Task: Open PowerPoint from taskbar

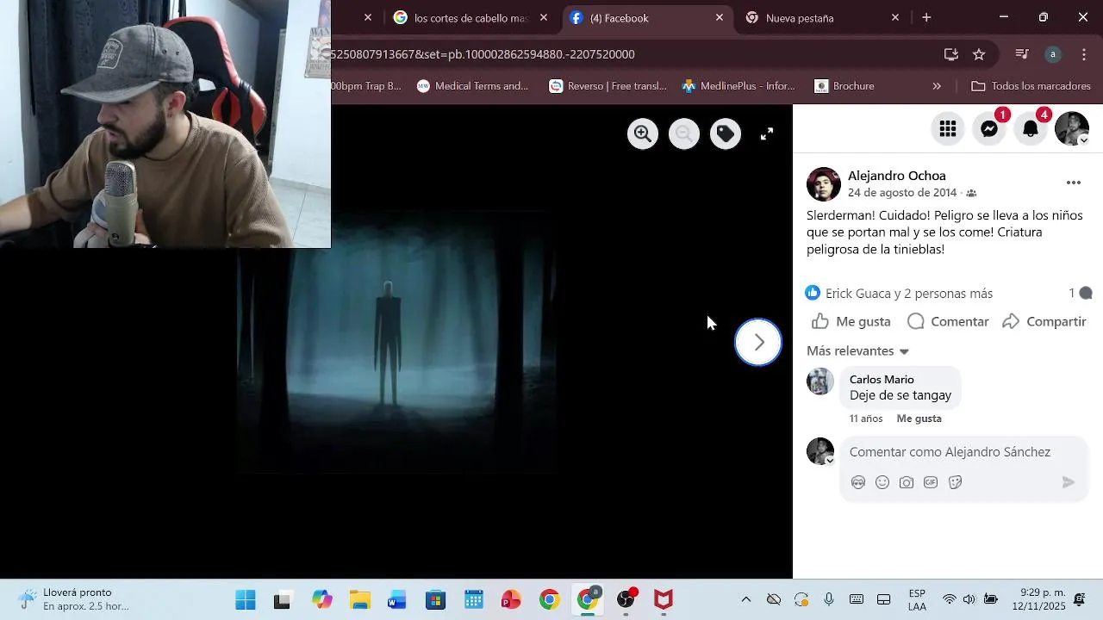Action: pos(511,600)
